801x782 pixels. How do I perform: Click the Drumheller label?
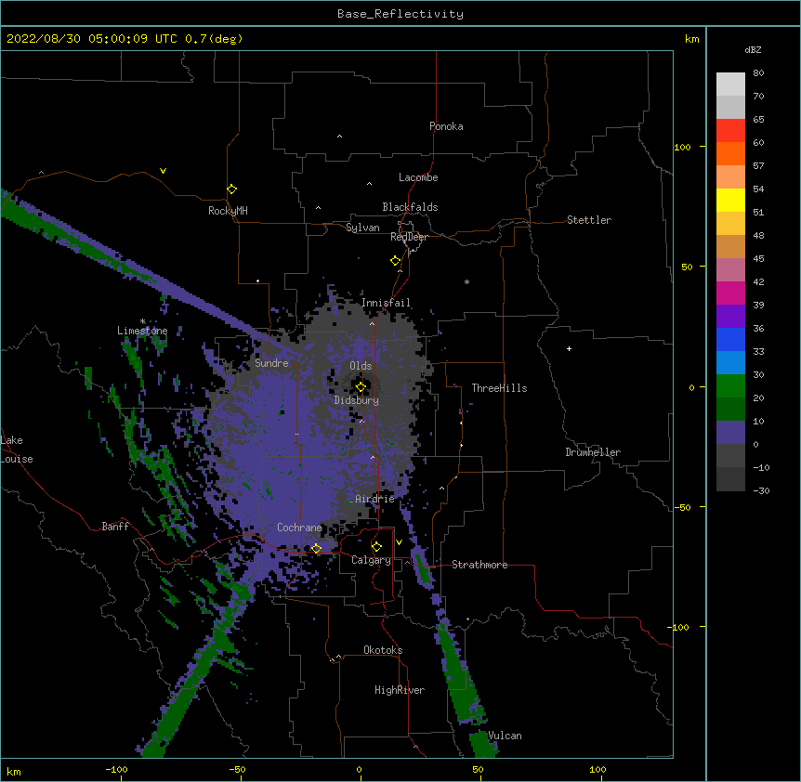593,452
